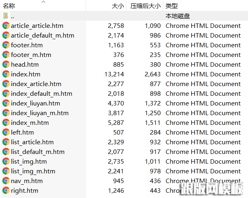The image size is (248, 198).
Task: Click the Chrome icon next to footer.htm
Action: point(6,45)
